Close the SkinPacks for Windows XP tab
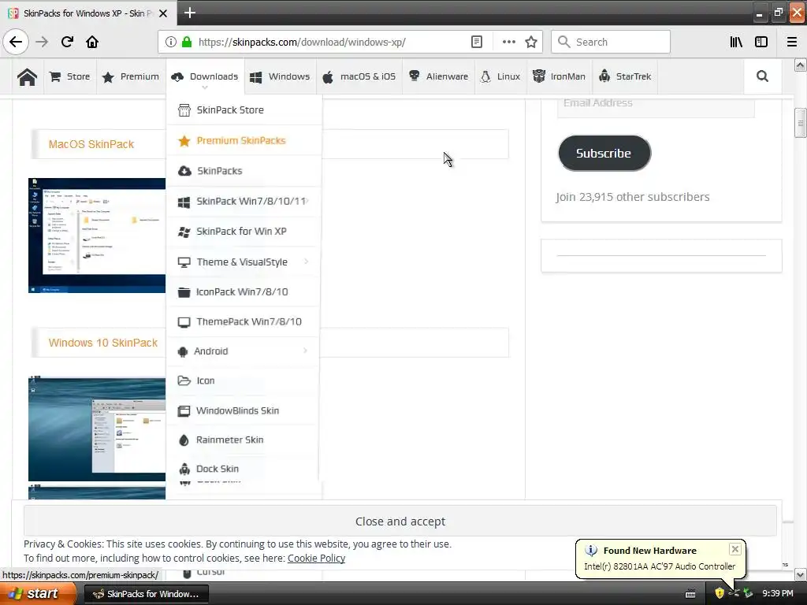807x605 pixels. (163, 13)
